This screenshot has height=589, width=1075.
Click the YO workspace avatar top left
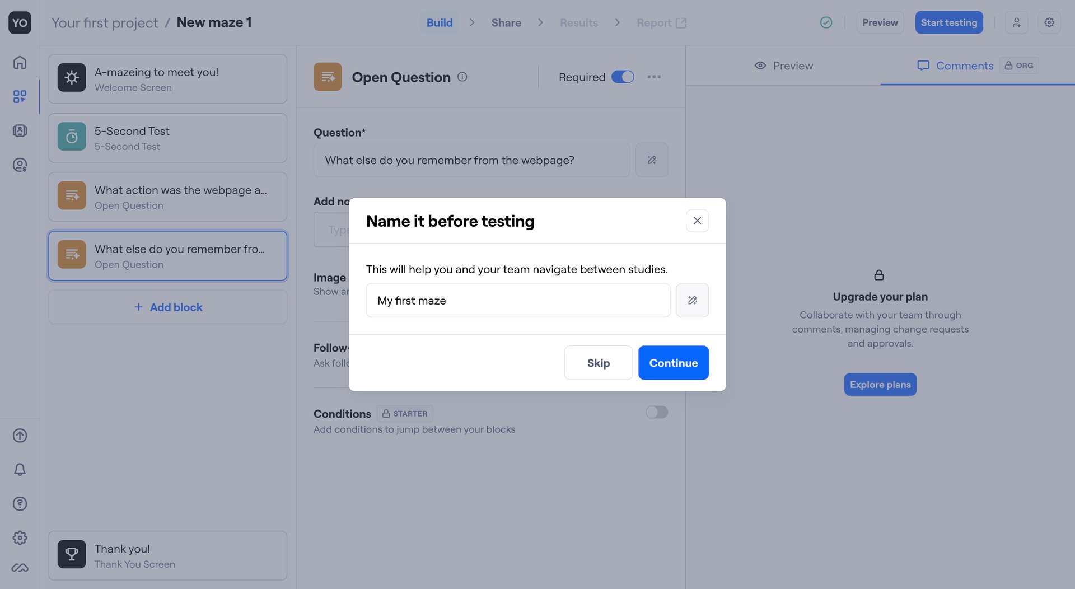20,22
